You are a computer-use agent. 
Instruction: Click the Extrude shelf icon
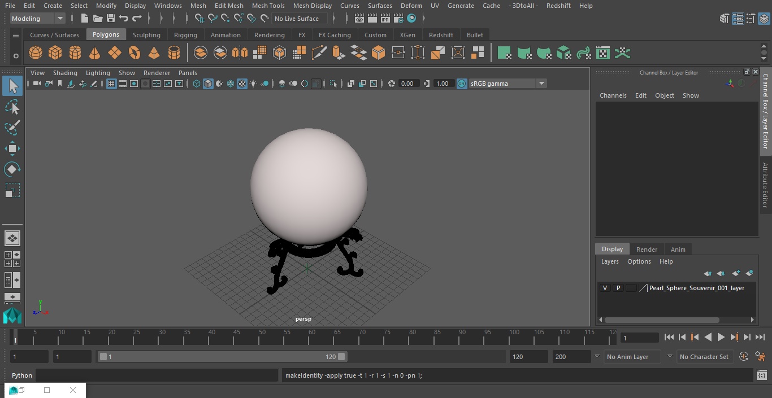339,53
